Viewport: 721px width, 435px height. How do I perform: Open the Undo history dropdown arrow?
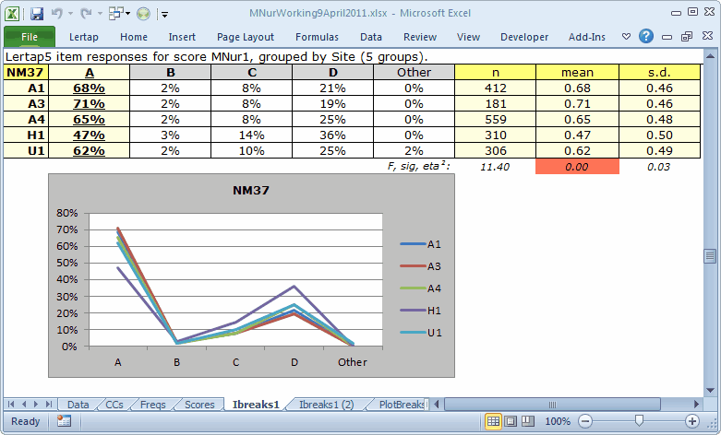[x=71, y=14]
